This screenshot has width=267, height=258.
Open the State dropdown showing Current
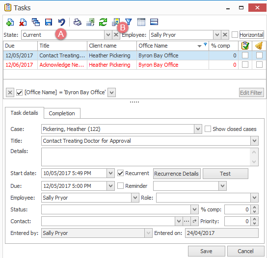pos(108,35)
